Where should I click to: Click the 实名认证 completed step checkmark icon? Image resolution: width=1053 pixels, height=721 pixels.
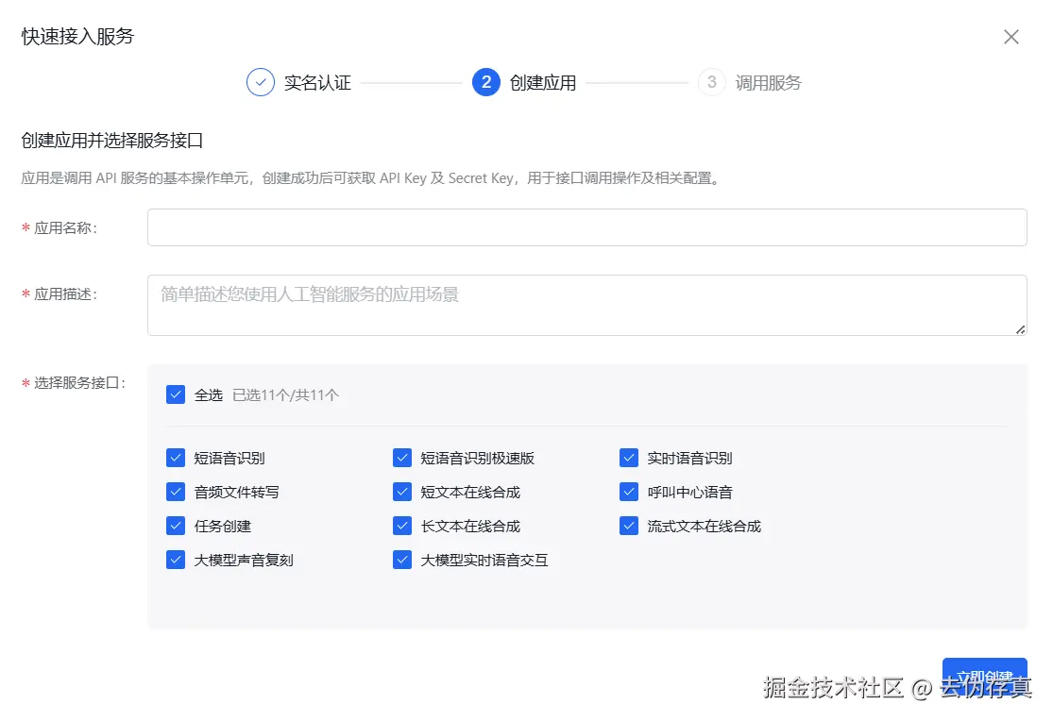[x=261, y=82]
